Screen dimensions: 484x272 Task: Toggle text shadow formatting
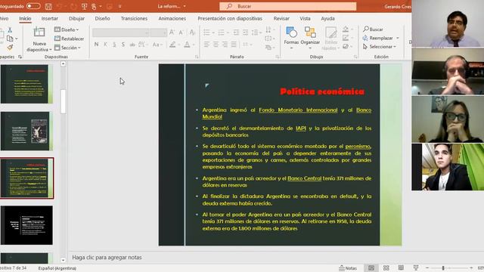click(x=123, y=45)
